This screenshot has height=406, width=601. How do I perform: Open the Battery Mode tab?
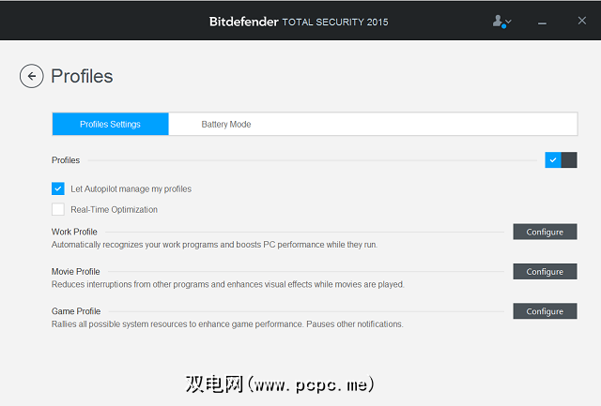226,124
